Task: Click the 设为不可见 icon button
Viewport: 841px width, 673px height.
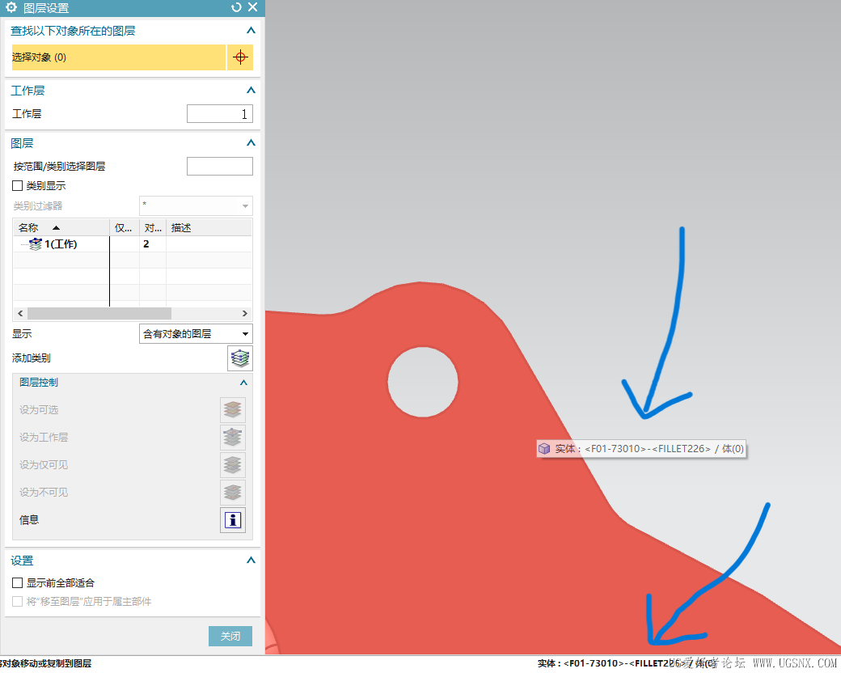Action: (233, 492)
